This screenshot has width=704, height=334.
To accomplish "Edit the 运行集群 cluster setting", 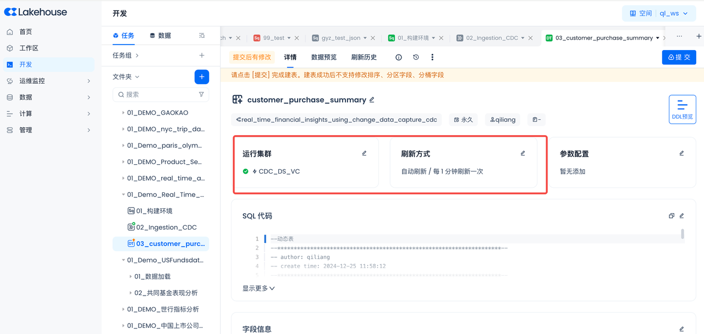I will coord(364,153).
